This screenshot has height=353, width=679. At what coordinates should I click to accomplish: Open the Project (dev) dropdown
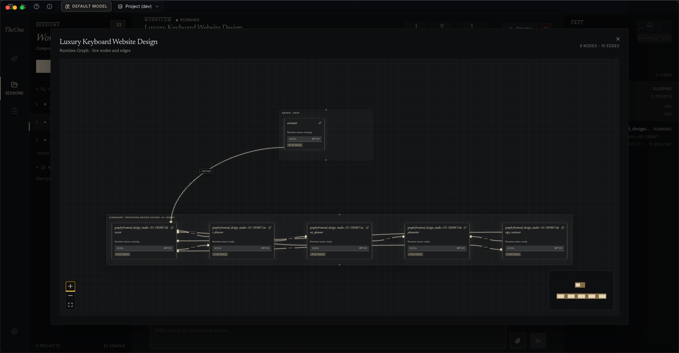(x=138, y=6)
